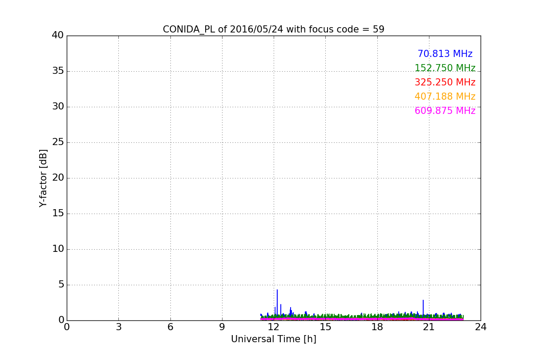Click the x-axis tick label 24
This screenshot has width=534, height=356.
point(481,327)
